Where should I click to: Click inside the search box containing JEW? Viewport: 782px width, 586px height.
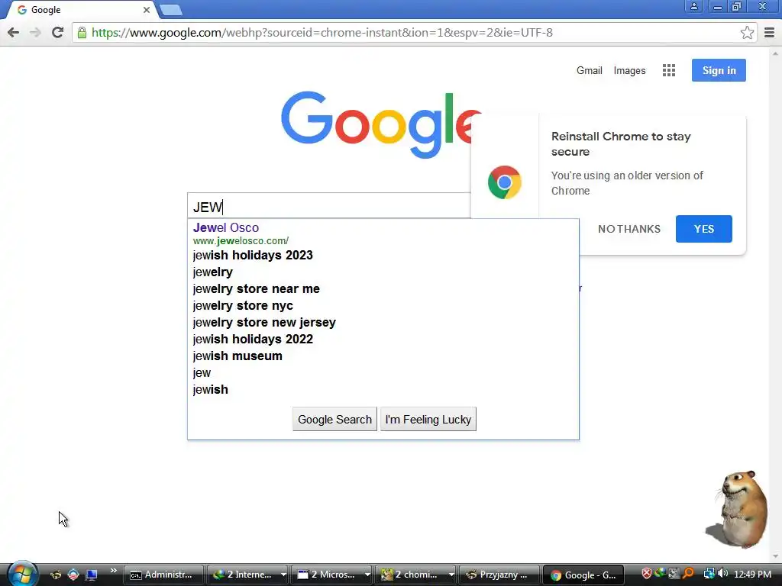(329, 206)
